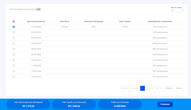Check the 09/09/2026 row checkbox
The height and width of the screenshot is (110, 191).
tap(14, 55)
